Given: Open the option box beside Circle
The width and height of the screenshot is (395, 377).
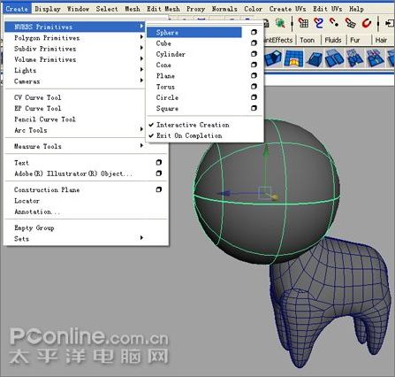Looking at the screenshot, I should point(254,97).
